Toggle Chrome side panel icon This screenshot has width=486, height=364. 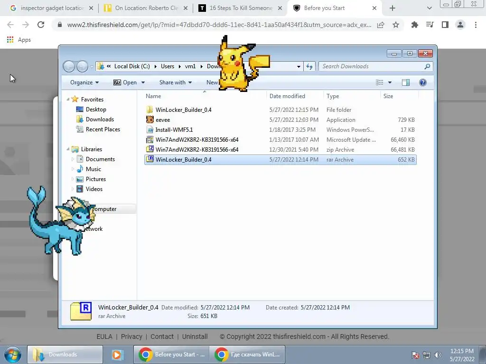[445, 25]
